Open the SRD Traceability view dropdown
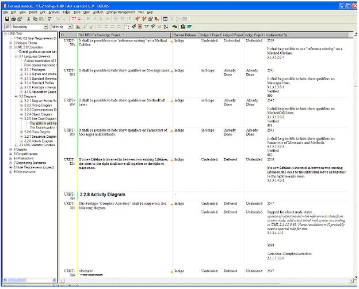The image size is (359, 289). pos(45,27)
